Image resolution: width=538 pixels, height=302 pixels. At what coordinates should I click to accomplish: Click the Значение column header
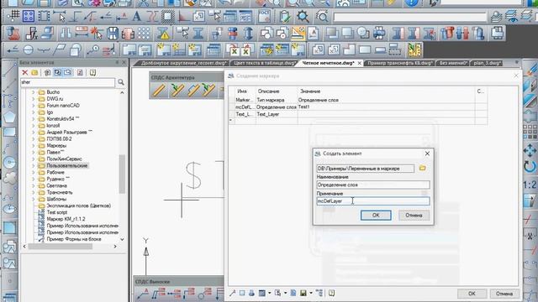pyautogui.click(x=386, y=91)
